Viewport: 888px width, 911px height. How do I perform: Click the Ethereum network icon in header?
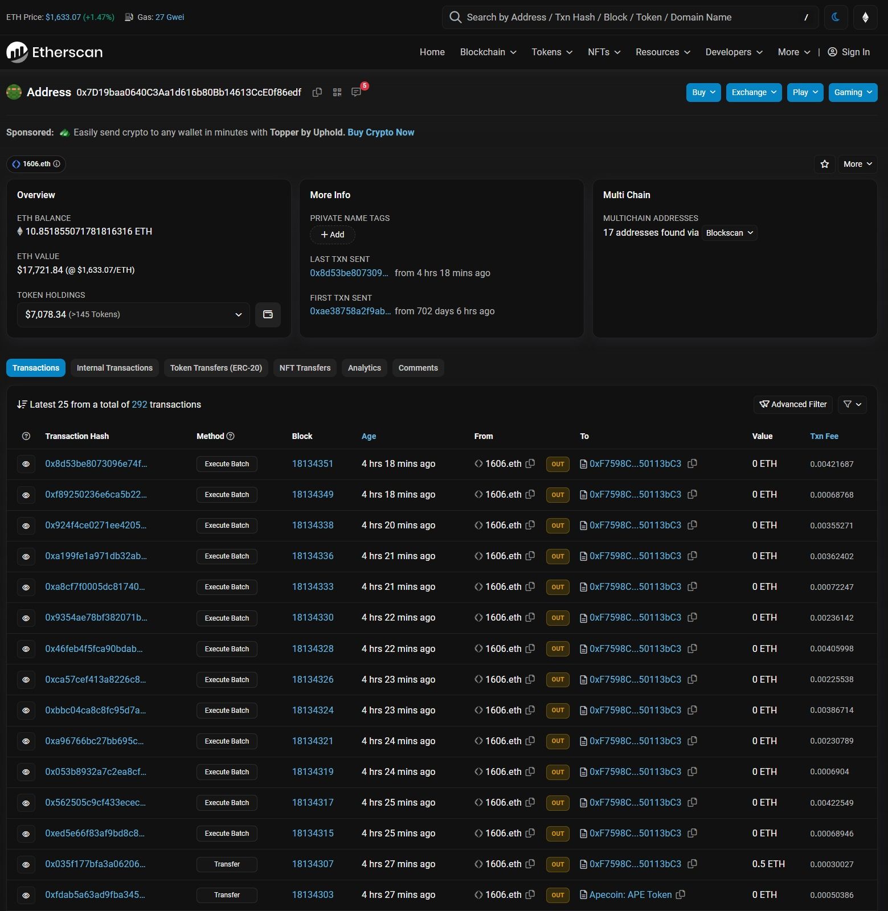coord(865,17)
